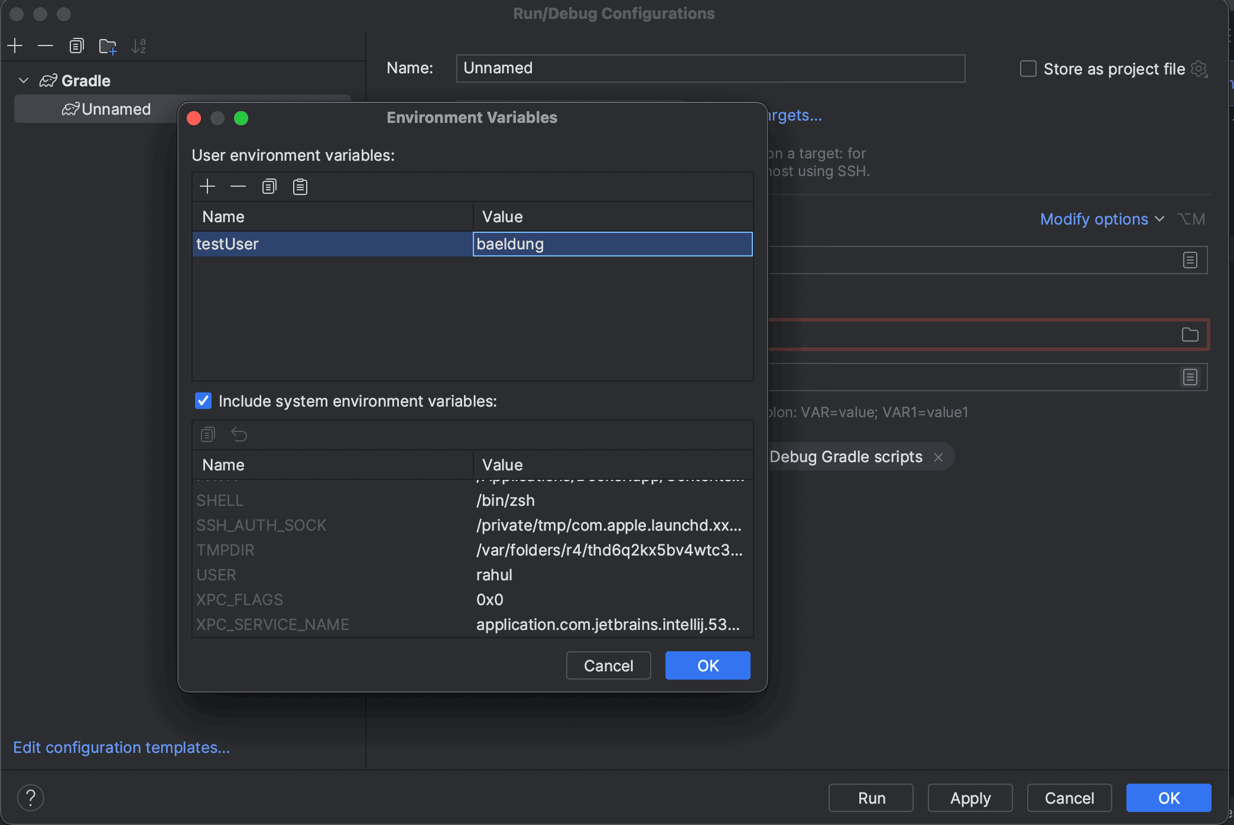This screenshot has width=1234, height=825.
Task: Collapse the Gradle tree node
Action: pyautogui.click(x=23, y=80)
